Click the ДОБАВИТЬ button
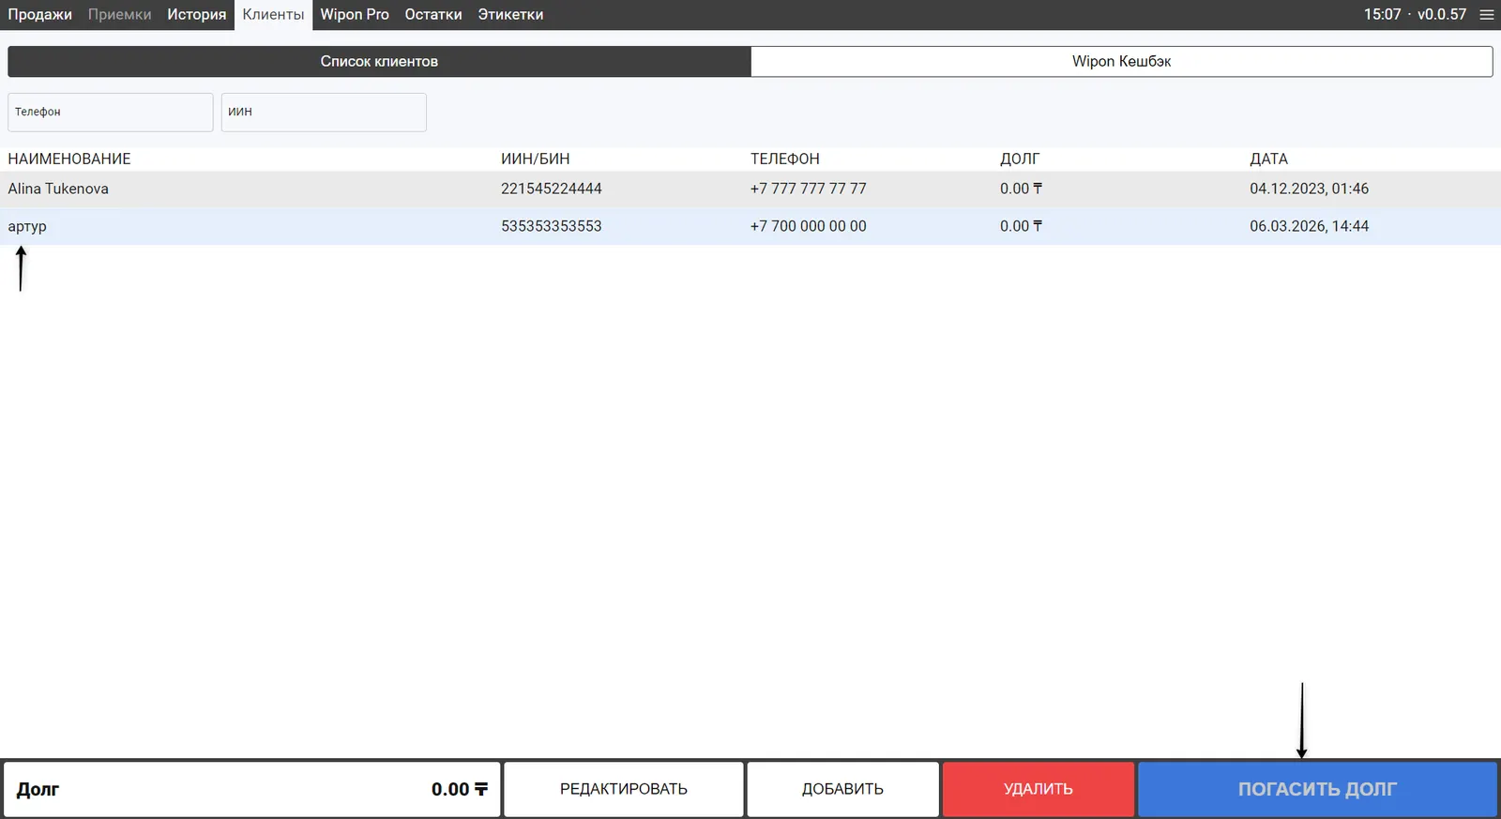This screenshot has width=1501, height=819. pos(842,789)
